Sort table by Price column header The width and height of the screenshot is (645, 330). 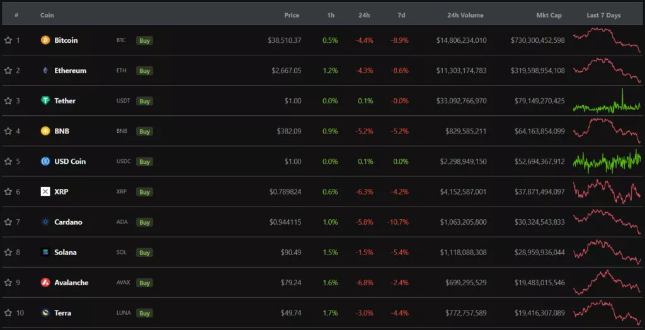[292, 15]
